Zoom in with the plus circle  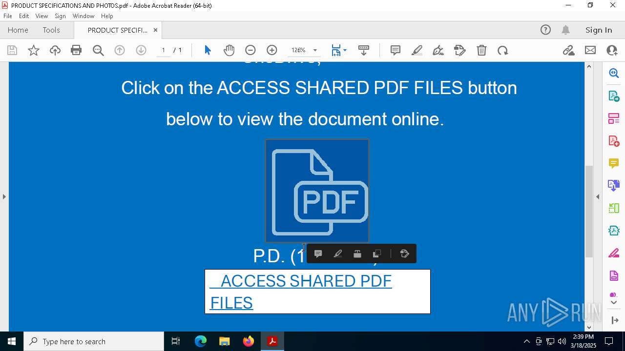pos(272,50)
